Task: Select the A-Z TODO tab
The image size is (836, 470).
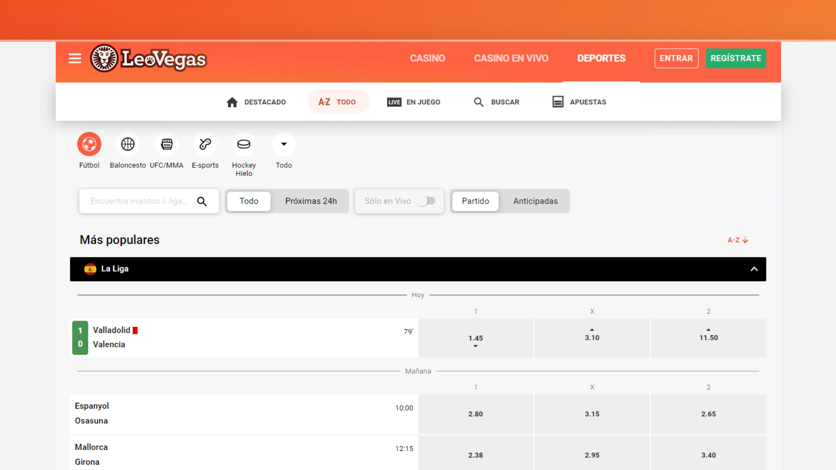Action: (338, 102)
